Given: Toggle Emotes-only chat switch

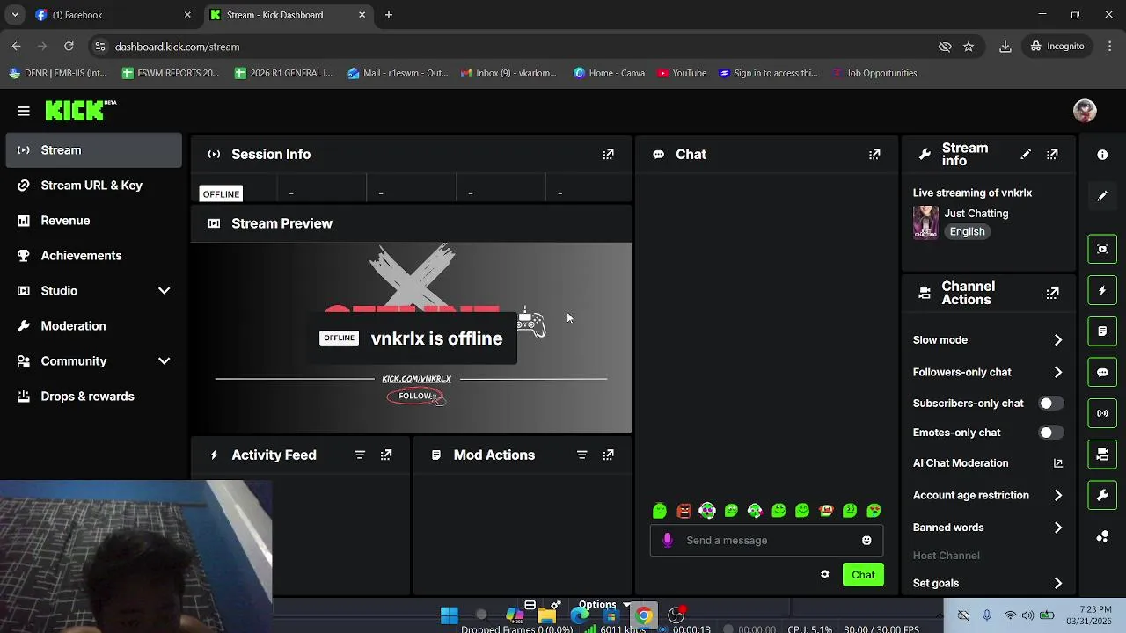Looking at the screenshot, I should (1051, 433).
